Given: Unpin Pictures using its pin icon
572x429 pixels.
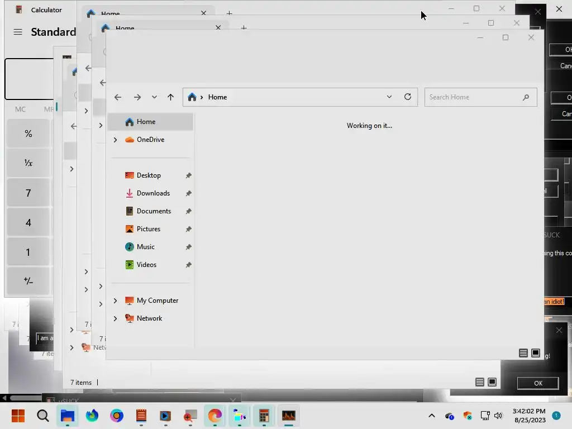Looking at the screenshot, I should click(189, 229).
